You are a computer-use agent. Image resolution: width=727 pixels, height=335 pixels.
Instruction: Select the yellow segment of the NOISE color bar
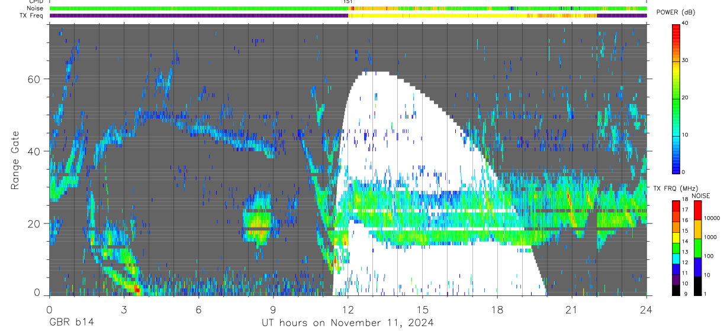tap(697, 229)
